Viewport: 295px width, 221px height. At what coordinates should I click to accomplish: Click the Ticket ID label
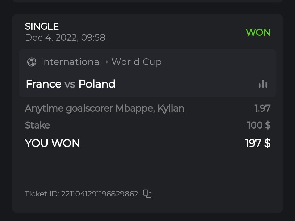(x=42, y=194)
